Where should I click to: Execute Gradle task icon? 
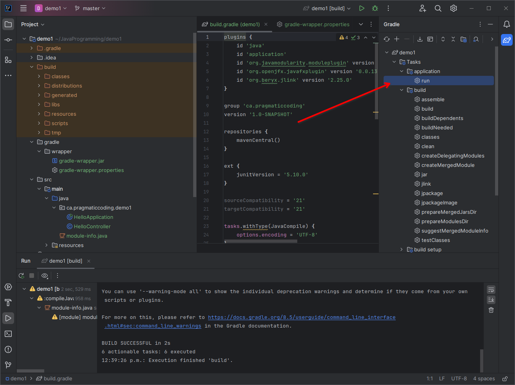point(430,39)
